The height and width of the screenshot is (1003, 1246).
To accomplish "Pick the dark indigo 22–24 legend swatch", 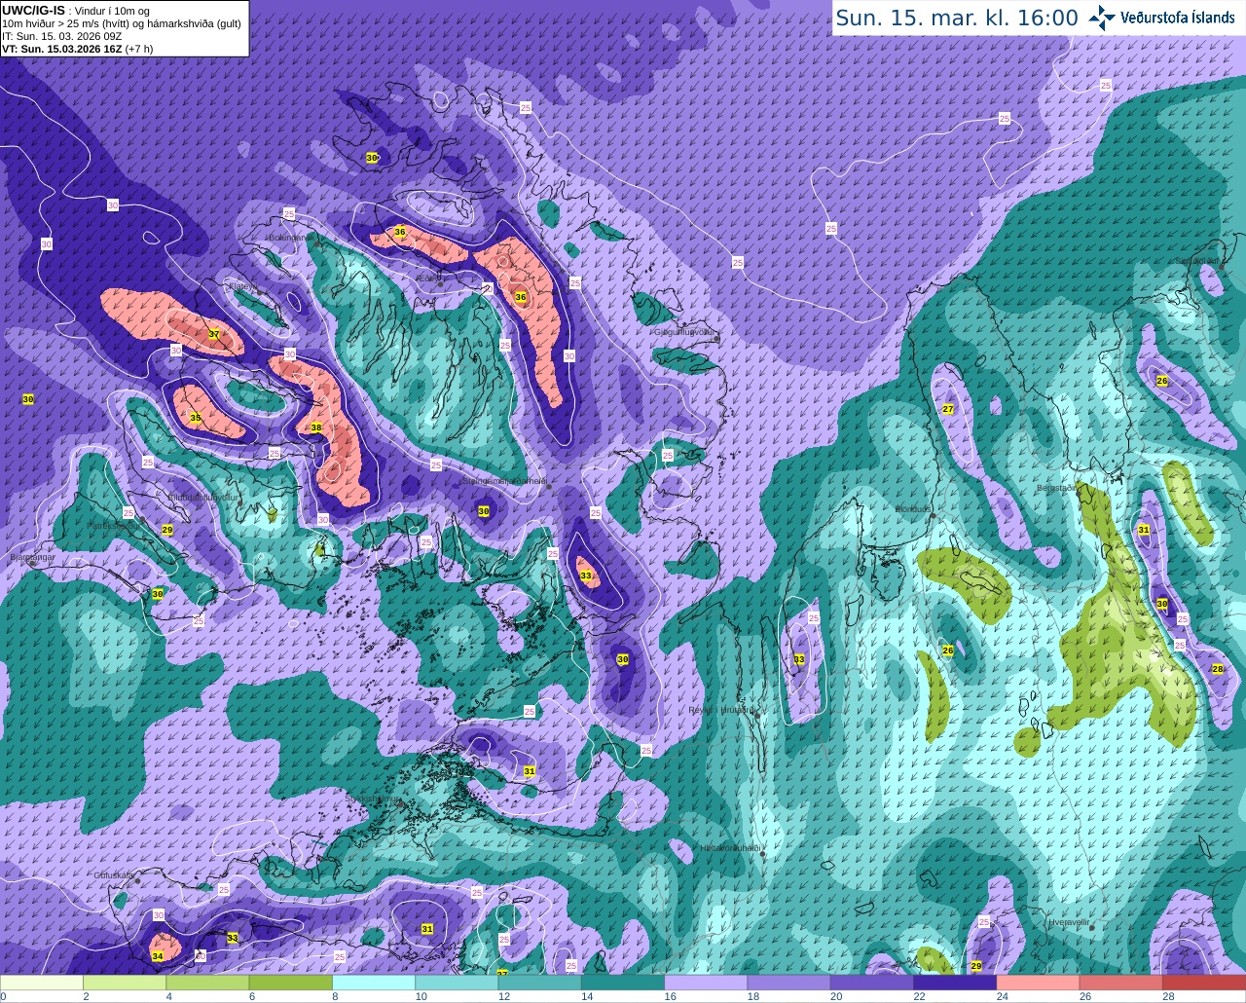I will 955,983.
